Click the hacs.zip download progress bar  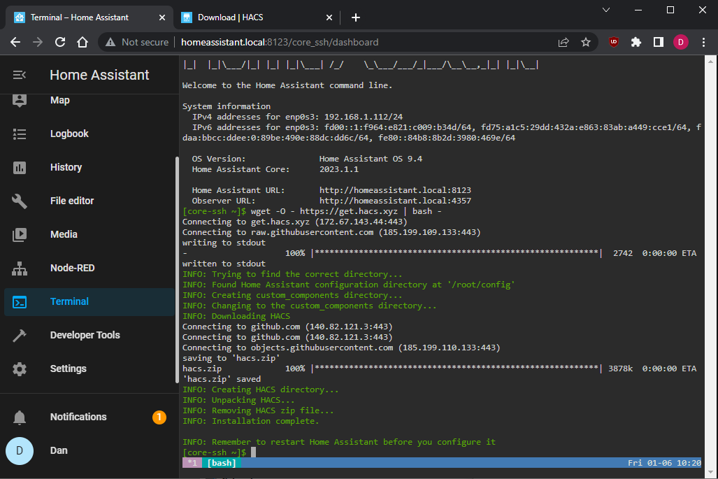pyautogui.click(x=457, y=369)
